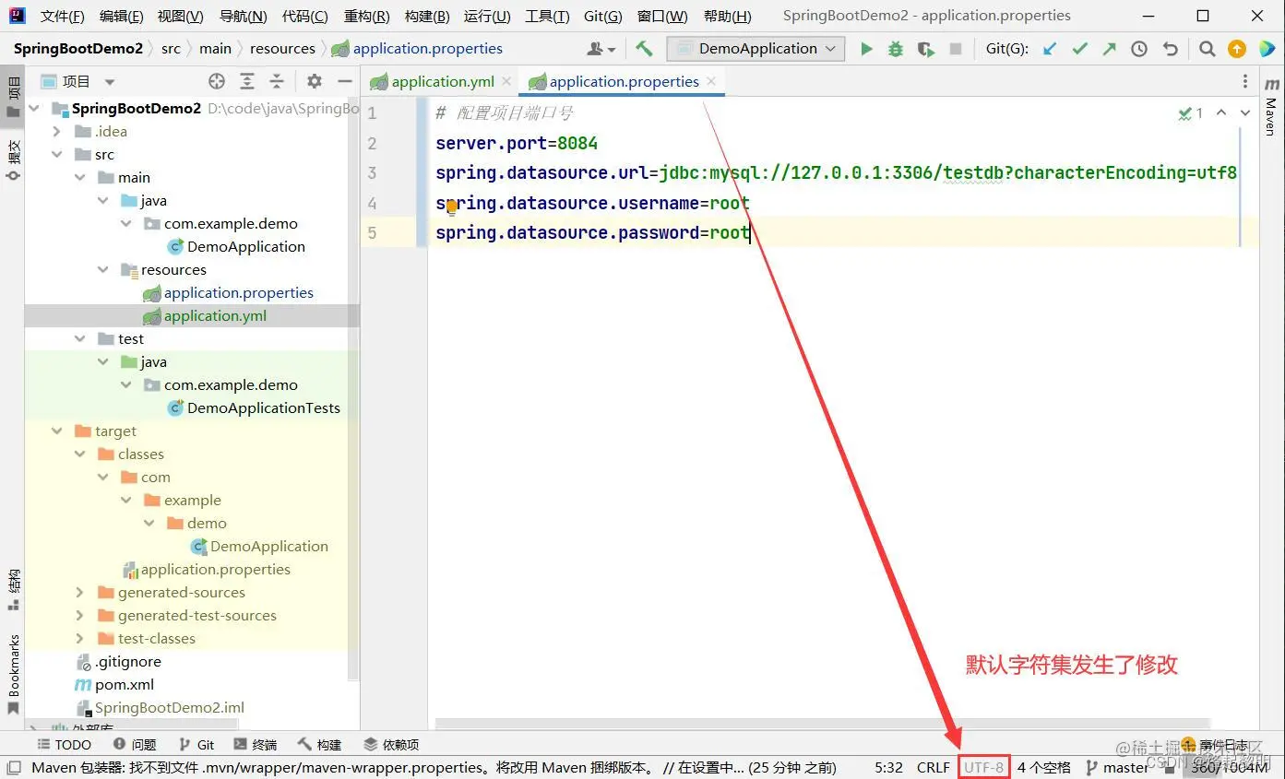Click the 5:32 caret position widget

tap(888, 767)
